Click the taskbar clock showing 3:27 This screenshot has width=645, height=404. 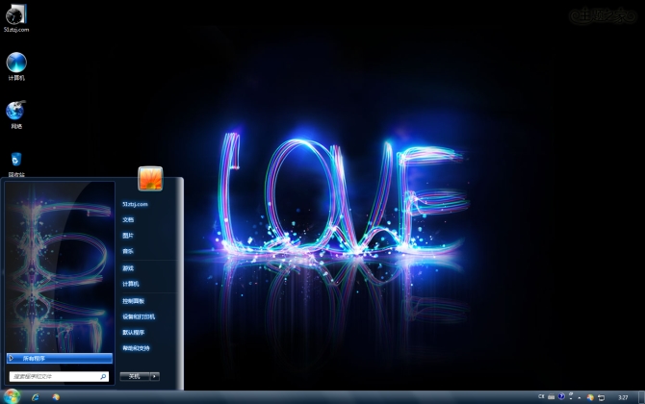point(623,397)
